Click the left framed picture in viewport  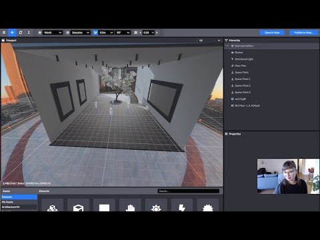[63, 101]
